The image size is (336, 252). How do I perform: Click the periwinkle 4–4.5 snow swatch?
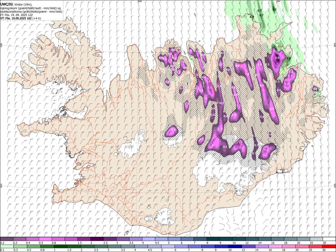[x=149, y=239]
